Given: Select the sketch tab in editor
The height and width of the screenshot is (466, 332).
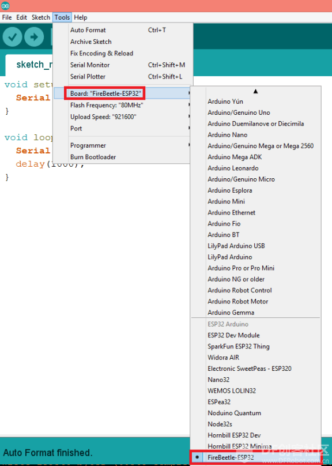Looking at the screenshot, I should tap(30, 65).
